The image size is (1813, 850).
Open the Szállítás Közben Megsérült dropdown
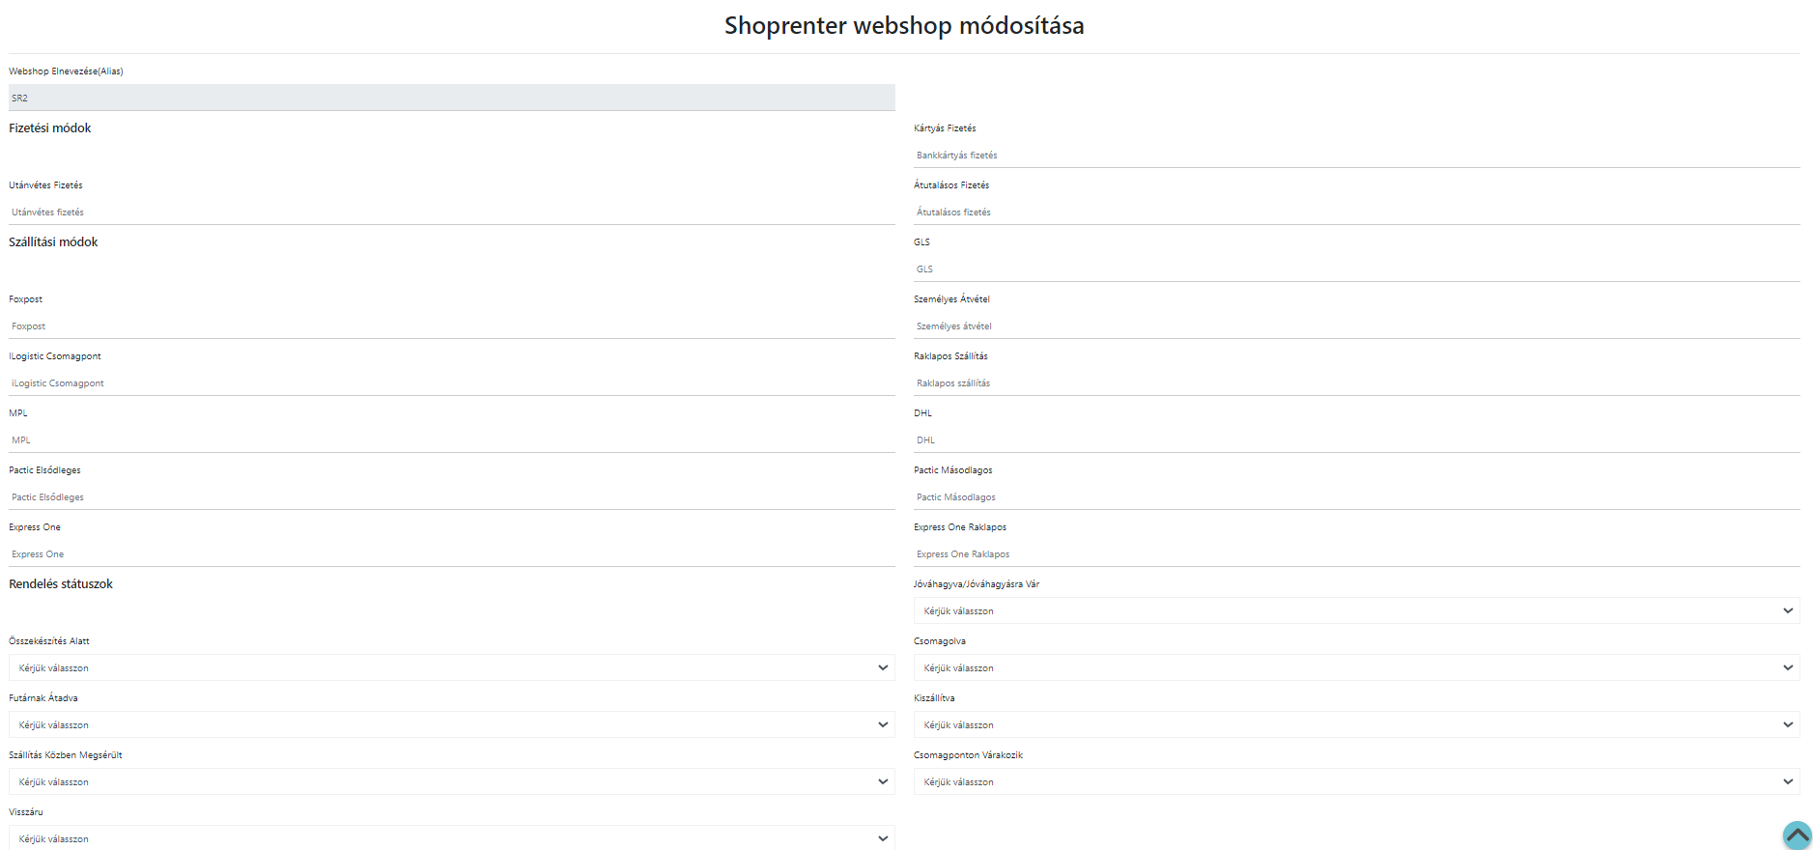click(452, 781)
